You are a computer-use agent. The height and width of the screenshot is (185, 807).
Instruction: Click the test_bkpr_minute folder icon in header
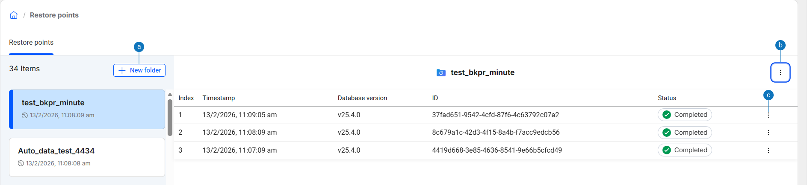(x=441, y=73)
